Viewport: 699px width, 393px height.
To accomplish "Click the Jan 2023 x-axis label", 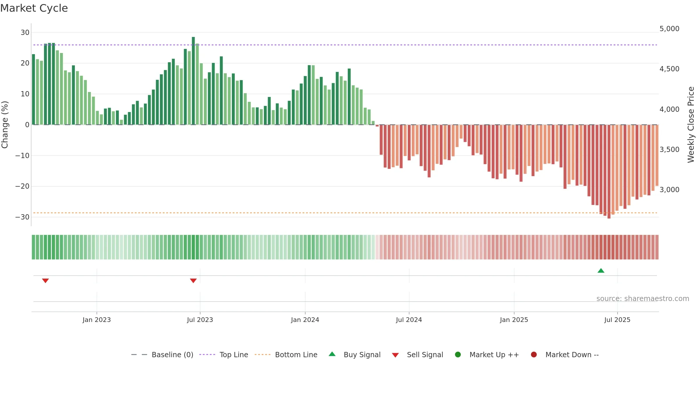I will [x=97, y=320].
